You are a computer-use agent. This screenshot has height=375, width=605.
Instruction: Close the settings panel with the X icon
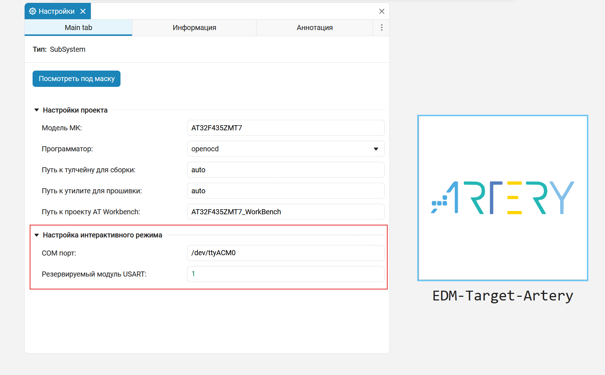pyautogui.click(x=382, y=11)
